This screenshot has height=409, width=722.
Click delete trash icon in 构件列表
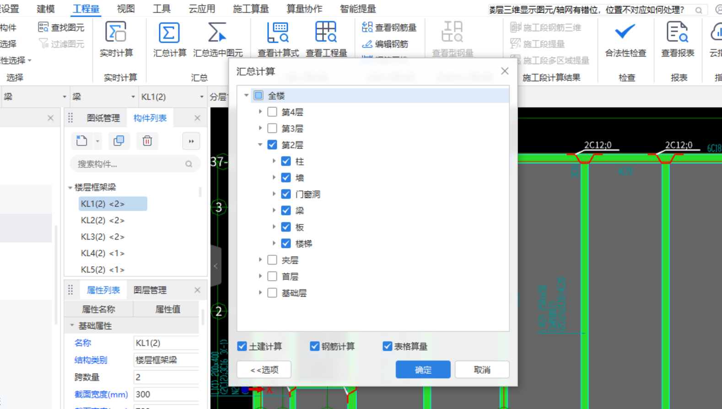(x=147, y=141)
